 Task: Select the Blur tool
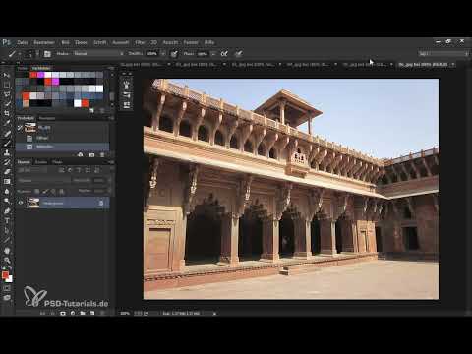tap(7, 191)
